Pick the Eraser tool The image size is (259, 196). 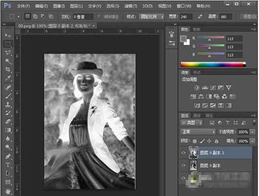[x=8, y=121]
